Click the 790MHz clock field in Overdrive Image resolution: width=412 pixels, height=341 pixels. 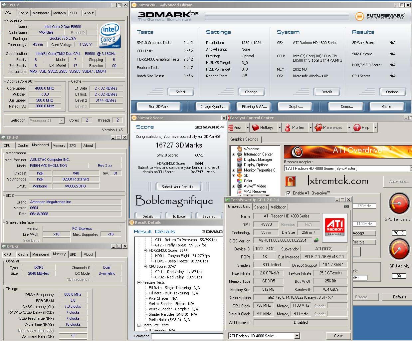click(x=364, y=206)
